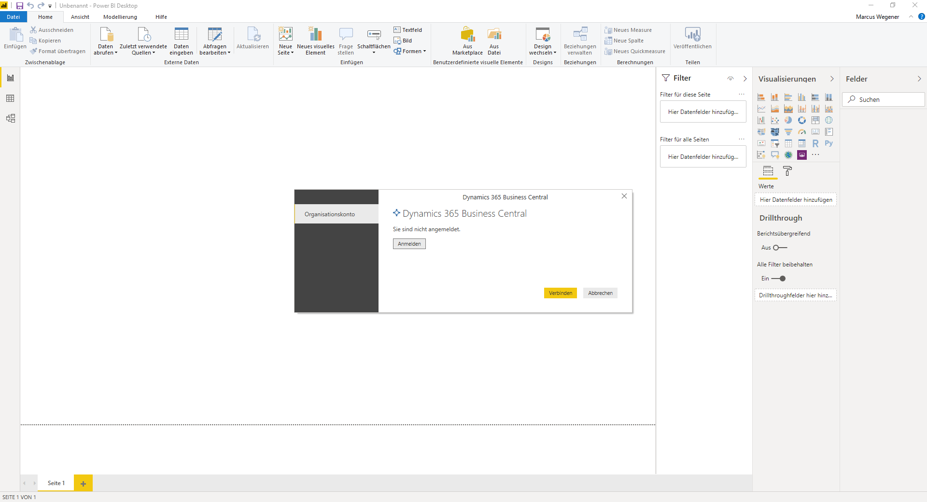Open the Datei menu
The height and width of the screenshot is (502, 927).
coord(14,17)
